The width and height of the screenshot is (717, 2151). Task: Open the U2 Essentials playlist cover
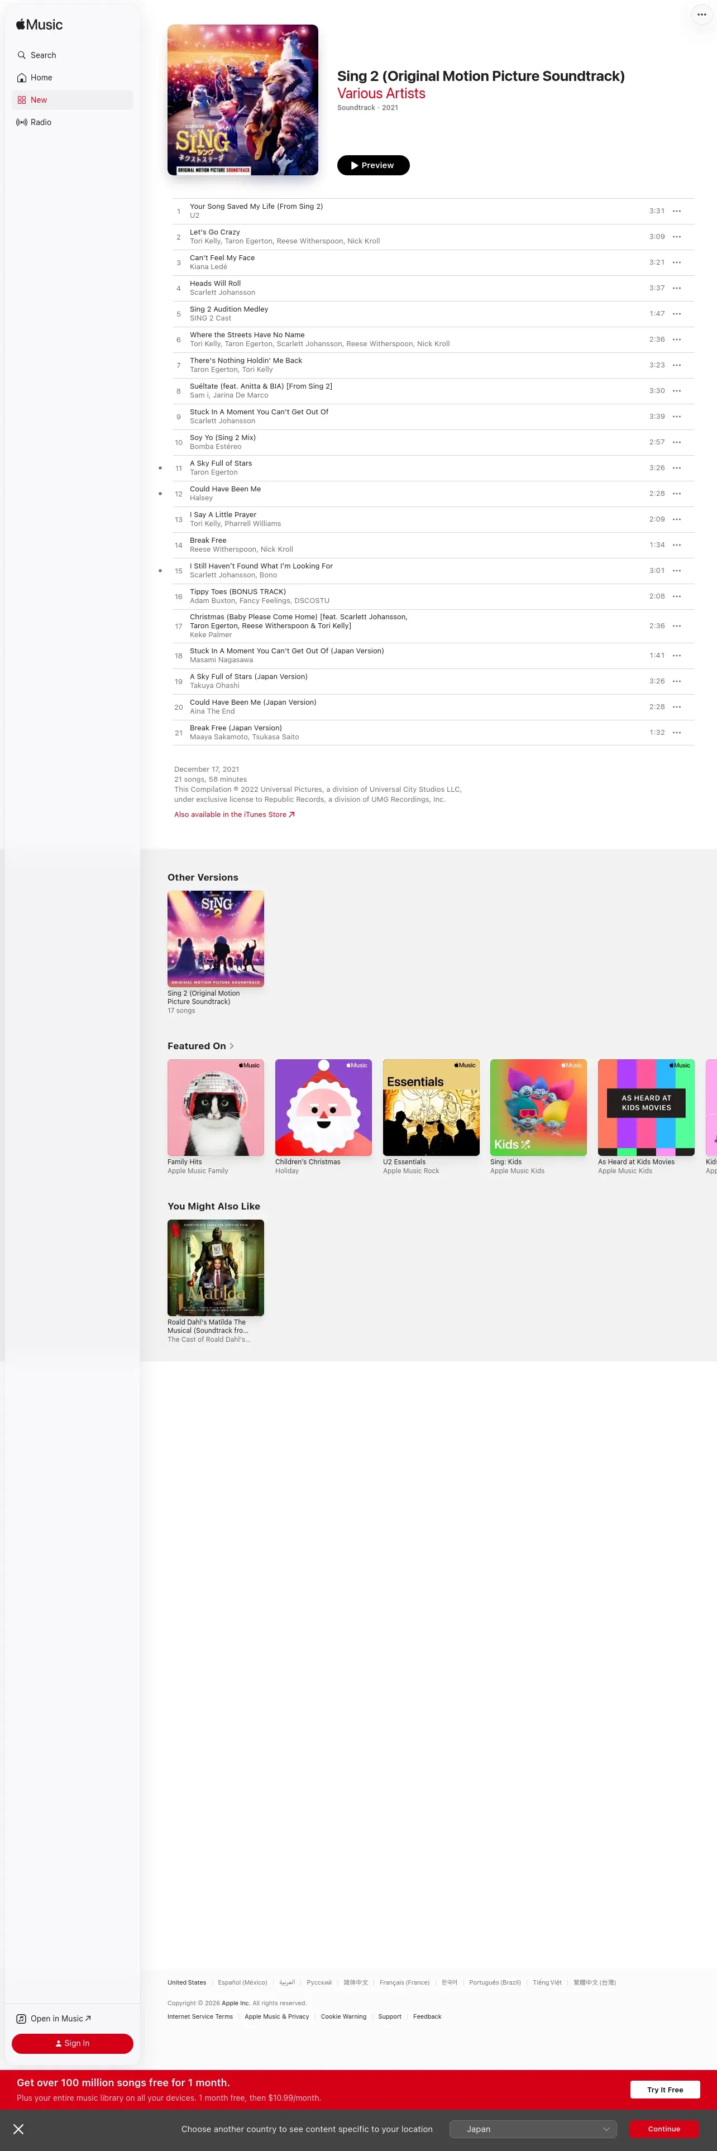431,1107
